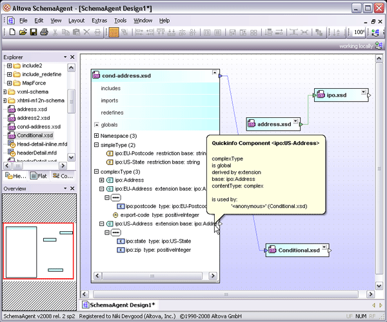
Task: Open the Help menu
Action: point(164,21)
